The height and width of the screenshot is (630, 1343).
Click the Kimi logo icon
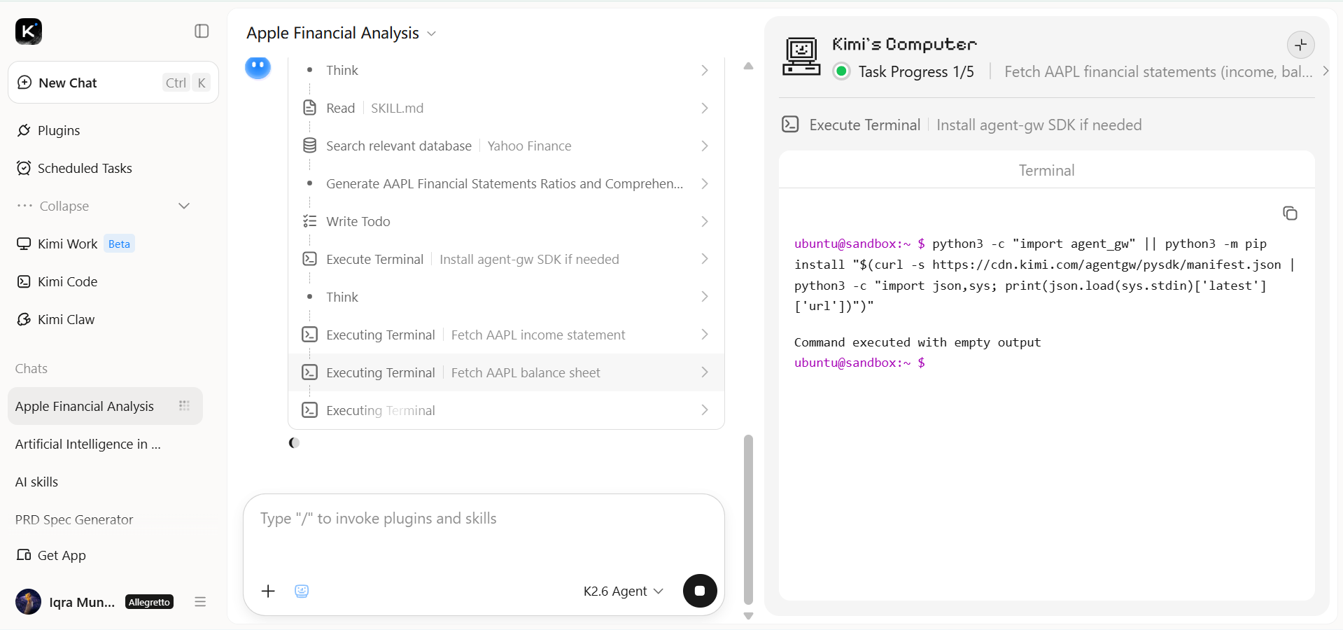pyautogui.click(x=29, y=31)
